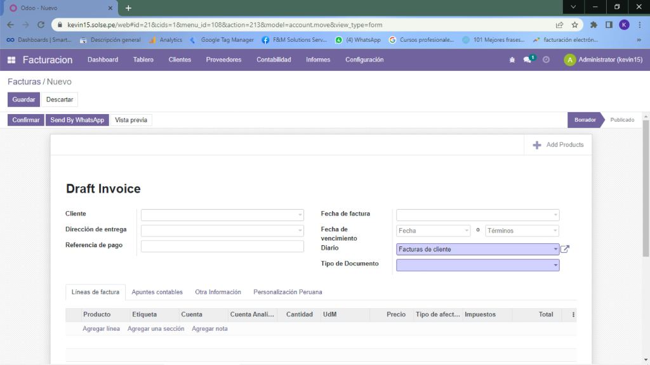Click the Send By WhatsApp button

[x=77, y=120]
